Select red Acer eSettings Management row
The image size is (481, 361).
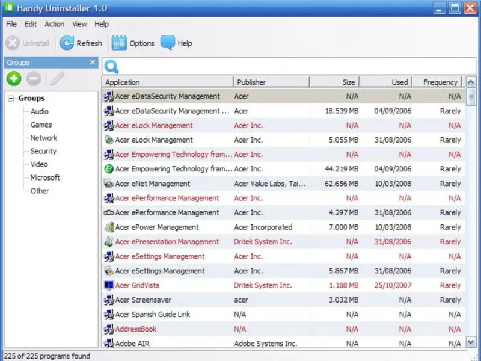pyautogui.click(x=283, y=256)
